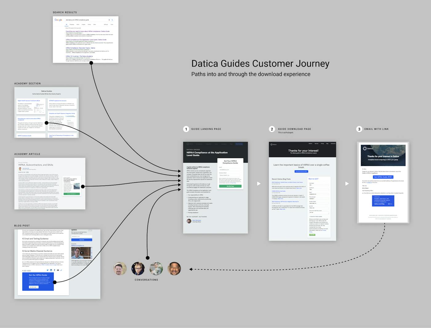The width and height of the screenshot is (431, 328).
Task: Check the subscribe checkbox in Want to talk form
Action: click(309, 217)
